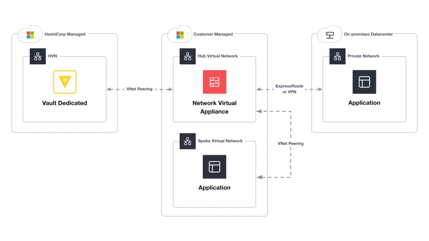Screen dimensions: 429x241
Task: Click the 'HVN' label text
Action: (x=53, y=56)
